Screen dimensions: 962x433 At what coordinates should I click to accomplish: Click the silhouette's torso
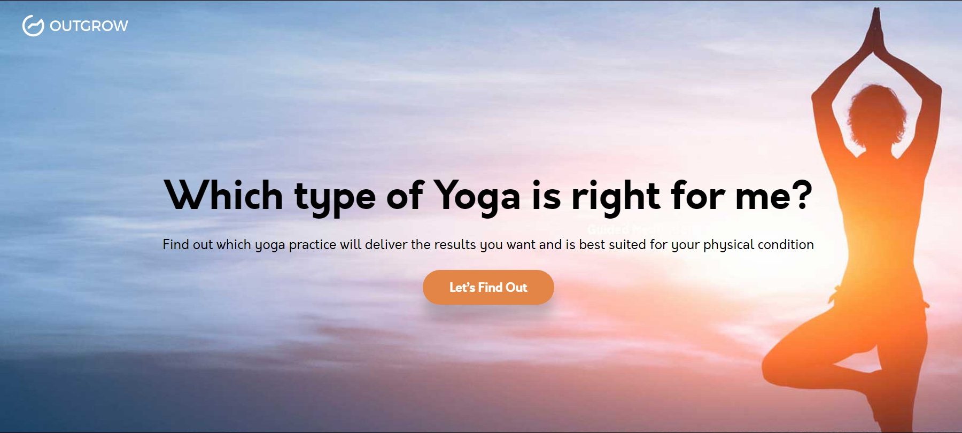(x=882, y=225)
